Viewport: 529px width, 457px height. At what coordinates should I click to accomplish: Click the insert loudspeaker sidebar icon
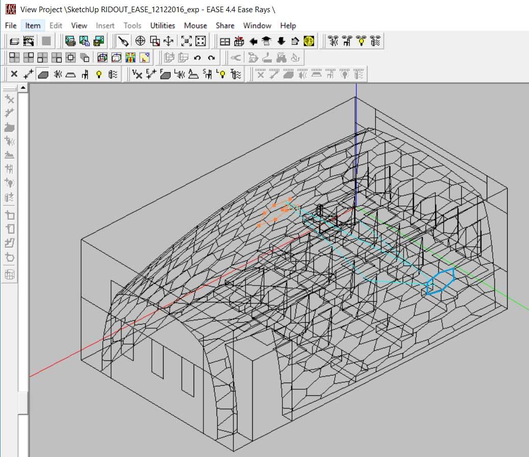click(x=10, y=141)
